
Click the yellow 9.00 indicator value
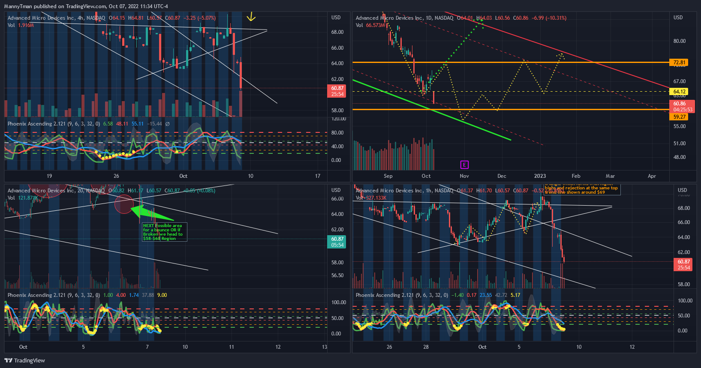(162, 295)
